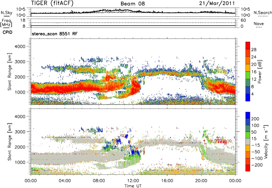
Task: Click the 4000 label on the power panel axis
Action: (x=20, y=46)
